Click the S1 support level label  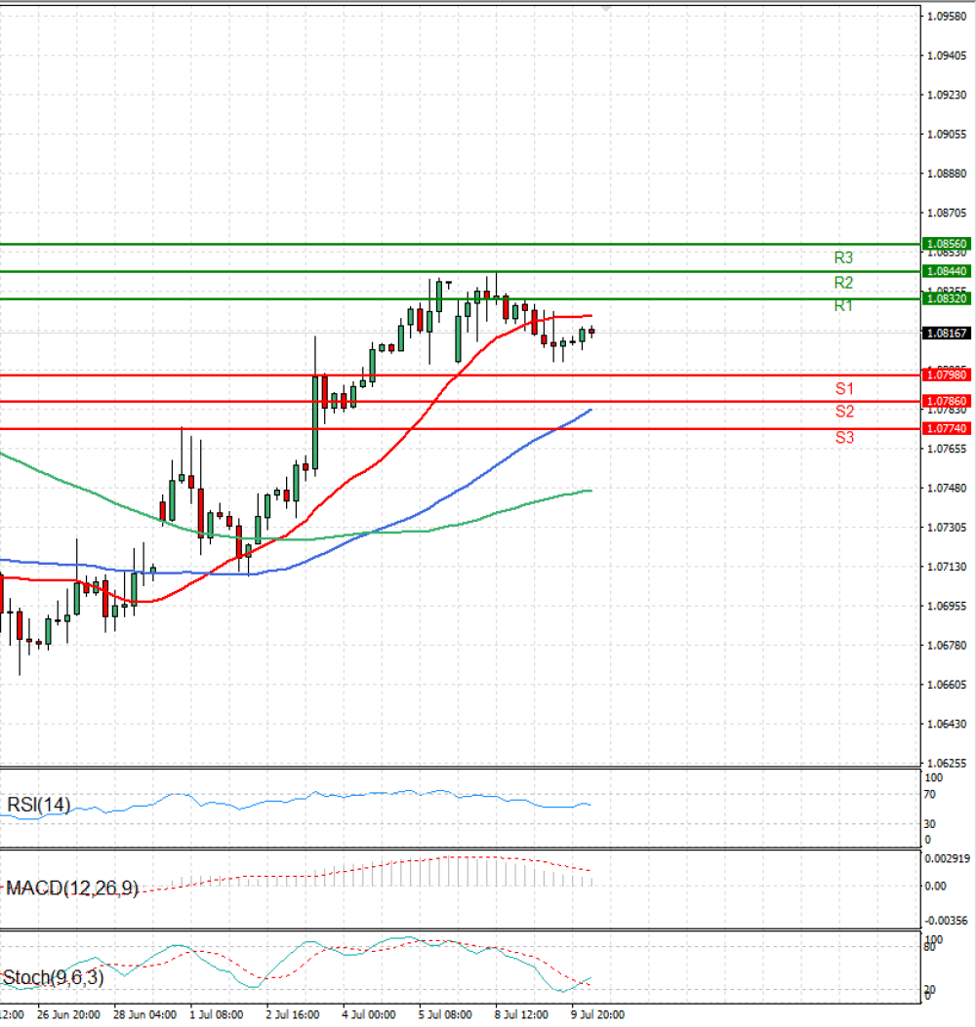point(844,389)
